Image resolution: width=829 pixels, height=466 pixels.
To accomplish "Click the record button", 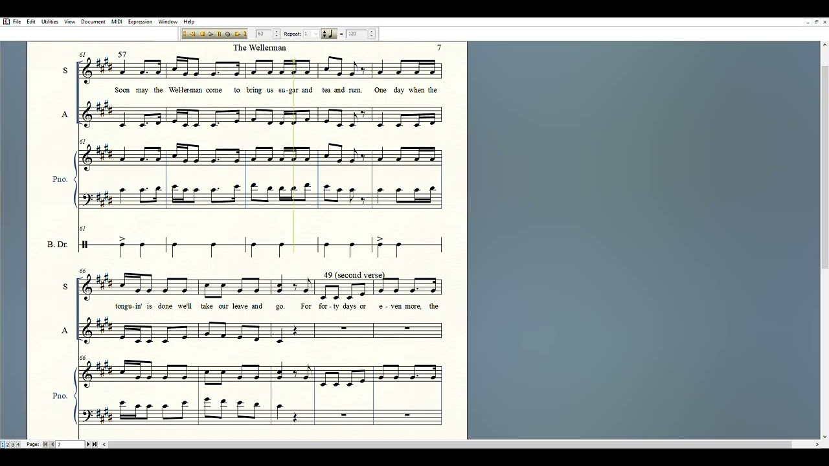I will (x=227, y=34).
